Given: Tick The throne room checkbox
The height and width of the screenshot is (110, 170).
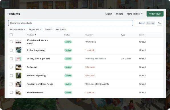Looking at the screenshot, I should coord(11,92).
